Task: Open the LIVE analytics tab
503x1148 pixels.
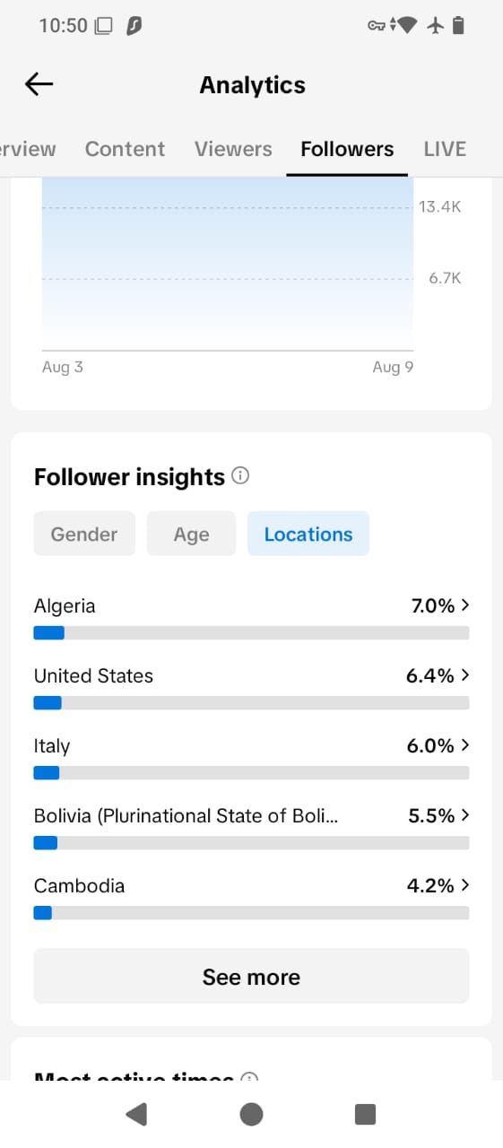Action: [445, 149]
